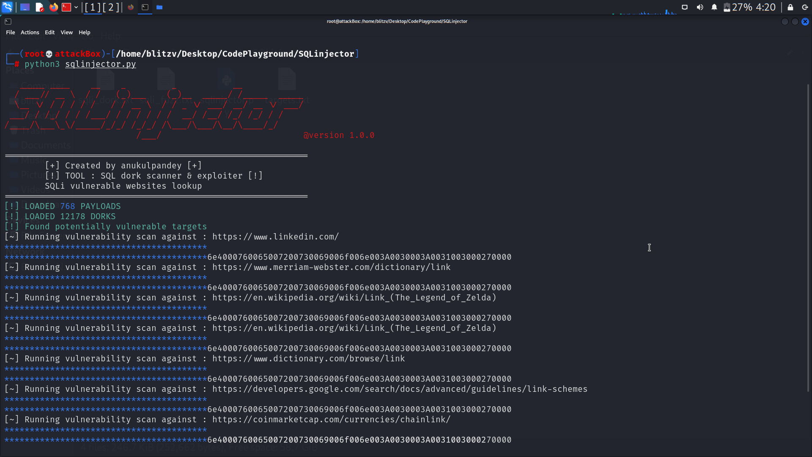The height and width of the screenshot is (457, 812).
Task: Open the File menu
Action: (11, 33)
